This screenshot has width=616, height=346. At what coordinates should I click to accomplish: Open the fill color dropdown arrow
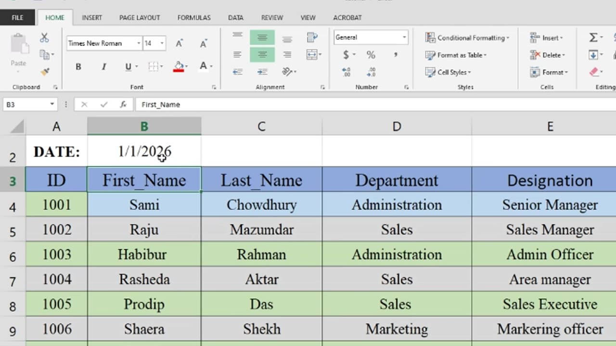pyautogui.click(x=187, y=67)
